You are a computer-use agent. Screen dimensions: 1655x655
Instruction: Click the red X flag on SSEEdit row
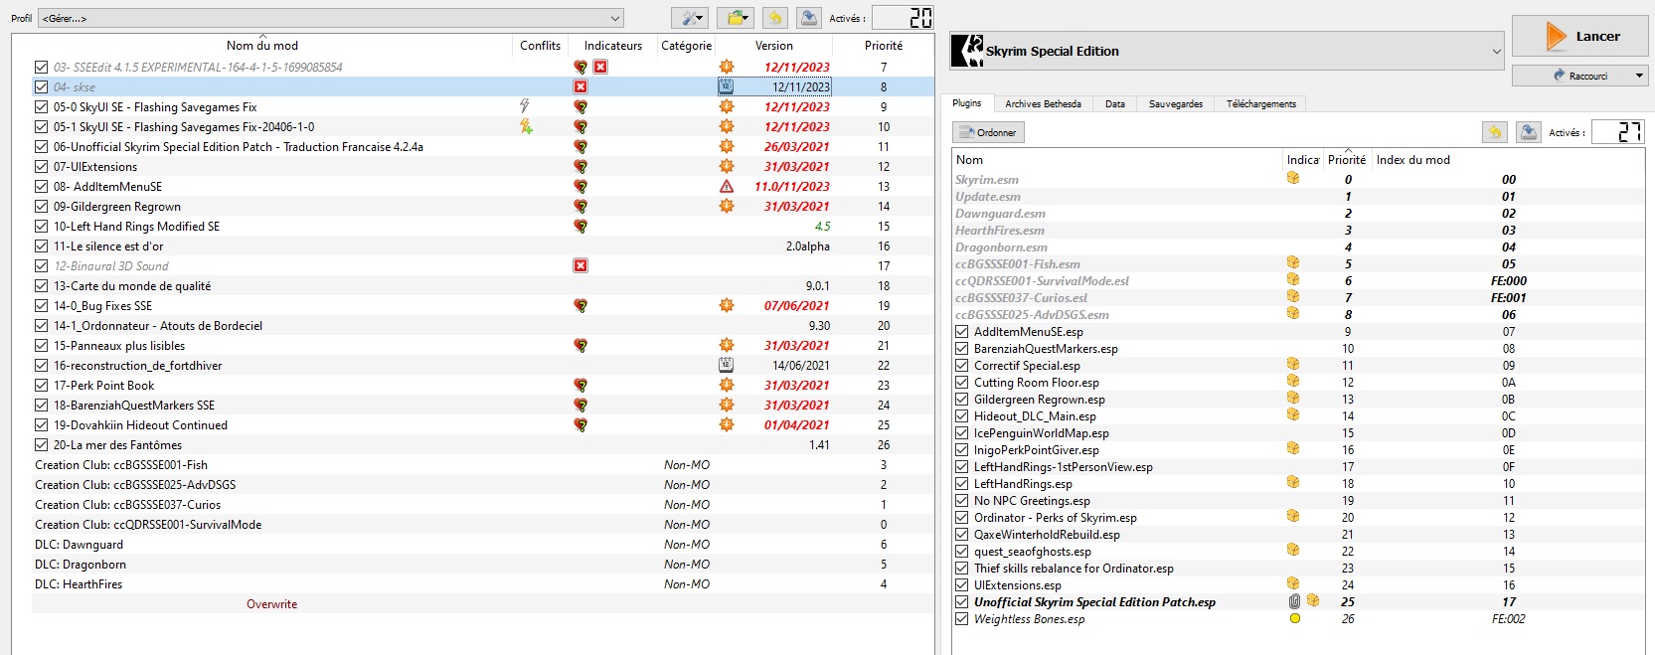pos(600,67)
